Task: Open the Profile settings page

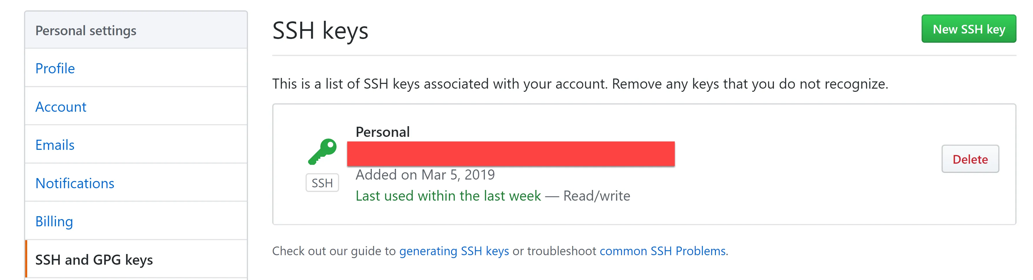Action: pos(55,68)
